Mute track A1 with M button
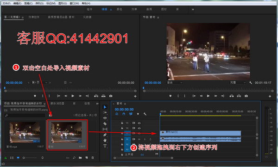Viewport: 278px width, 167px height. [139, 139]
